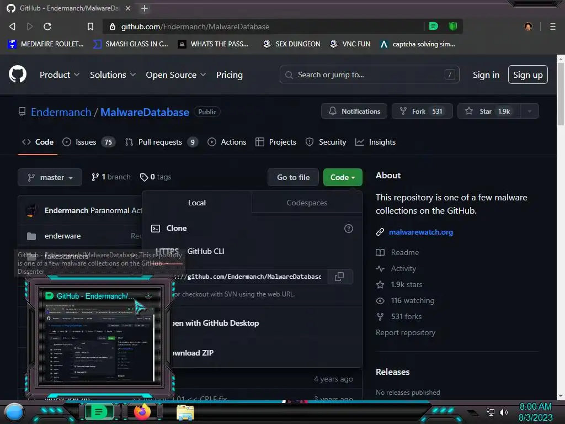The width and height of the screenshot is (565, 424).
Task: Click the GitHub octocat logo
Action: click(17, 75)
